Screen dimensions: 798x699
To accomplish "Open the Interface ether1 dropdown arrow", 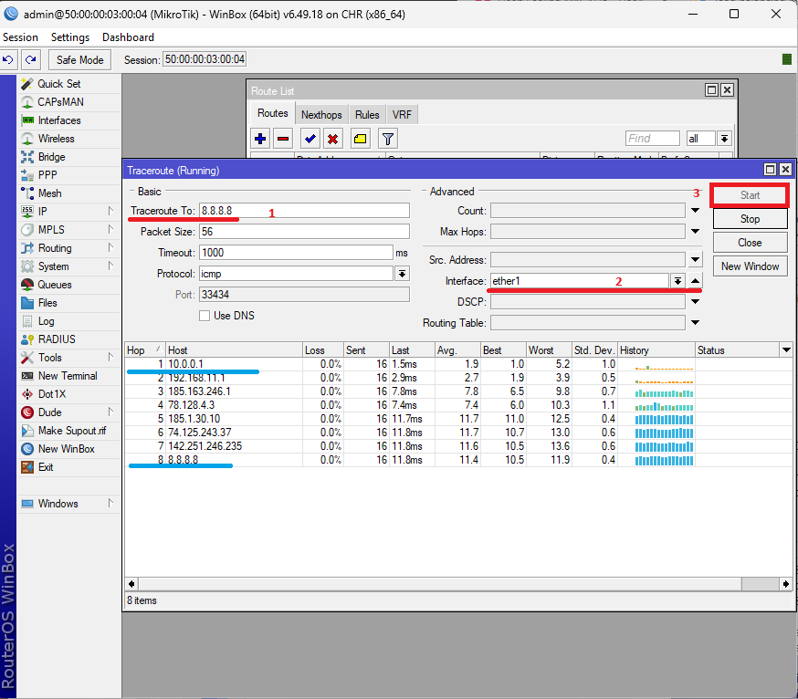I will coord(677,281).
